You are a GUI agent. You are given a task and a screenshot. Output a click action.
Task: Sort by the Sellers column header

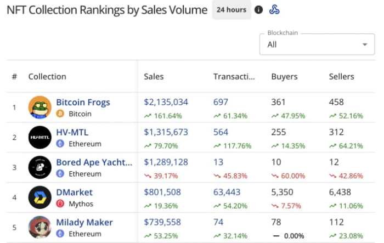tap(341, 77)
